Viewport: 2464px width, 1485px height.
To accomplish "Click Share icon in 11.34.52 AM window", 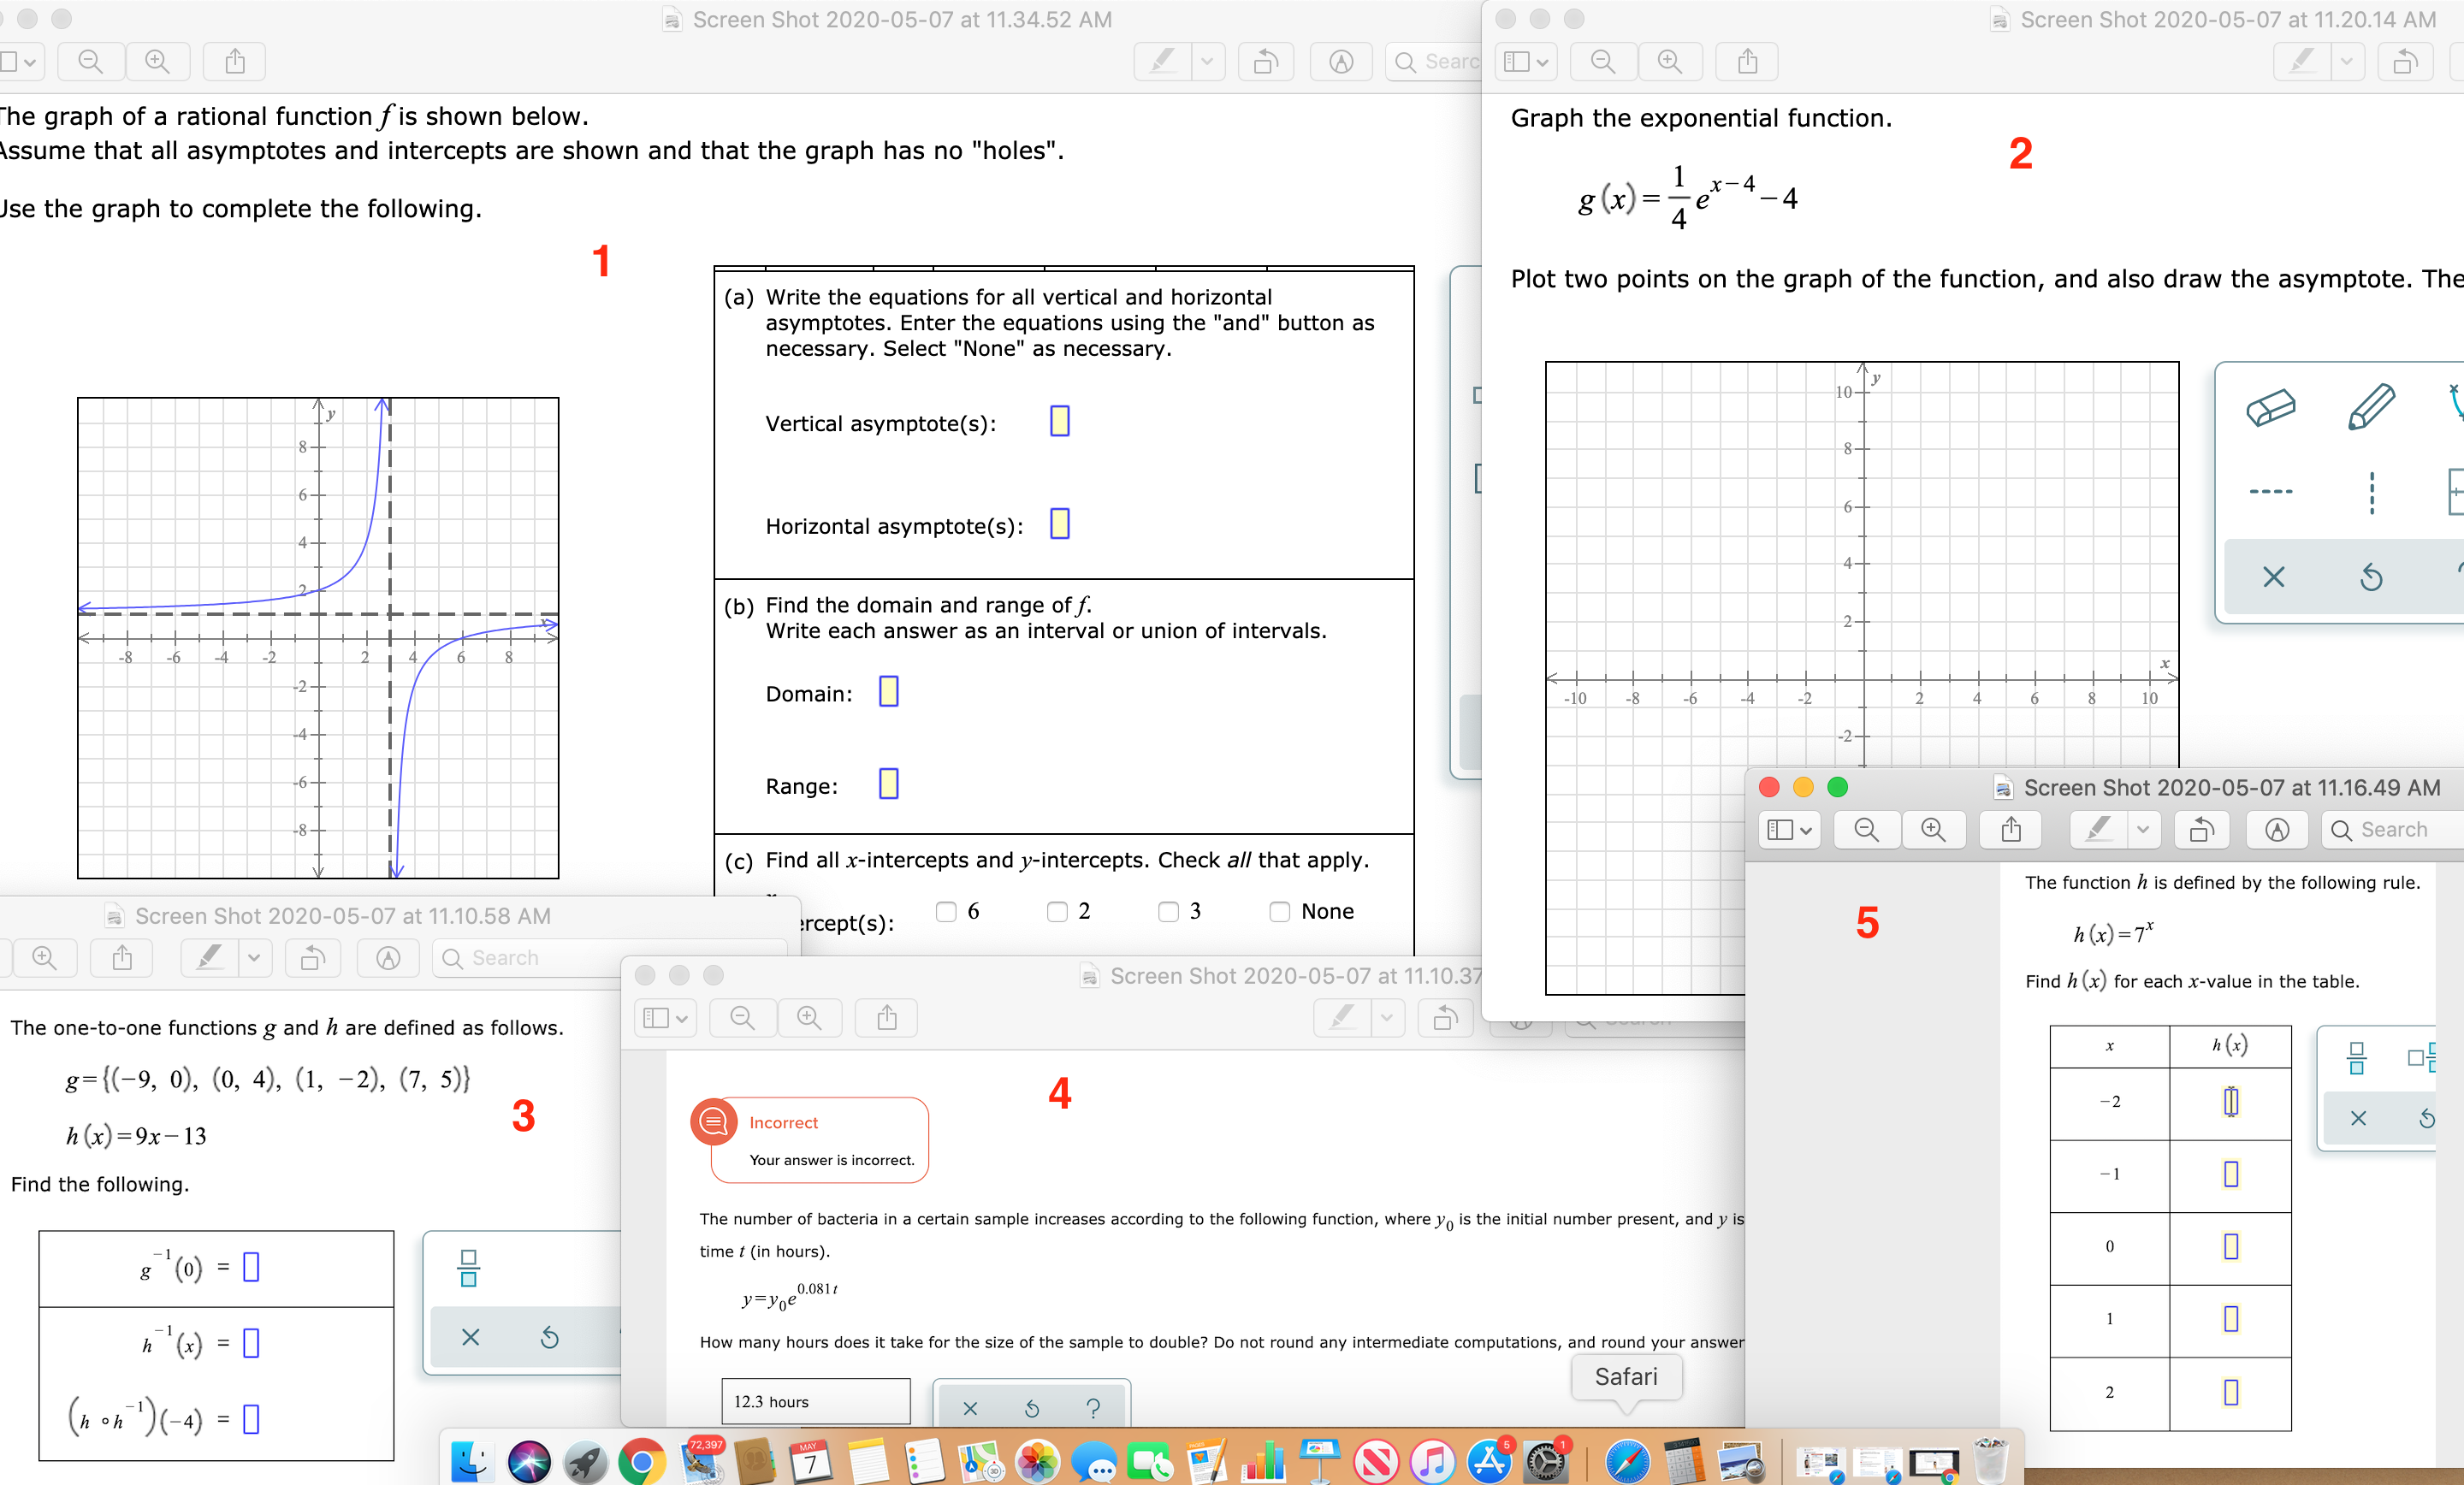I will pos(234,62).
